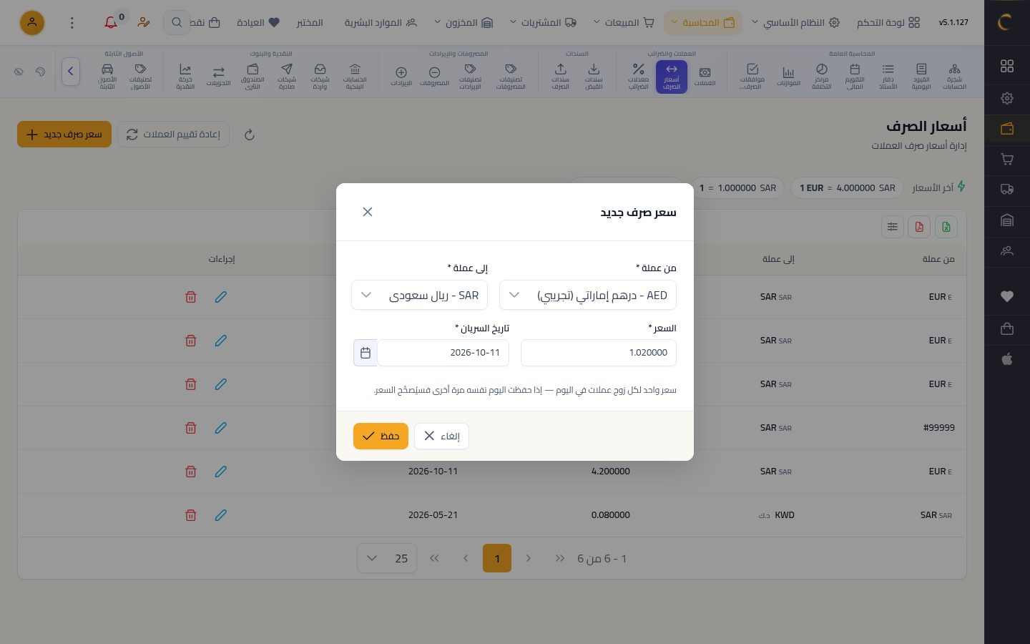Click the calendar icon beside تاريخ السريان

click(366, 353)
